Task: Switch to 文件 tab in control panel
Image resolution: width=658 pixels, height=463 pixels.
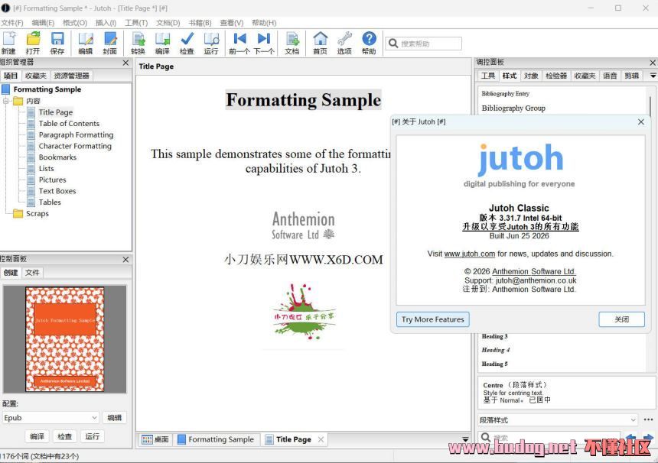Action: click(32, 272)
